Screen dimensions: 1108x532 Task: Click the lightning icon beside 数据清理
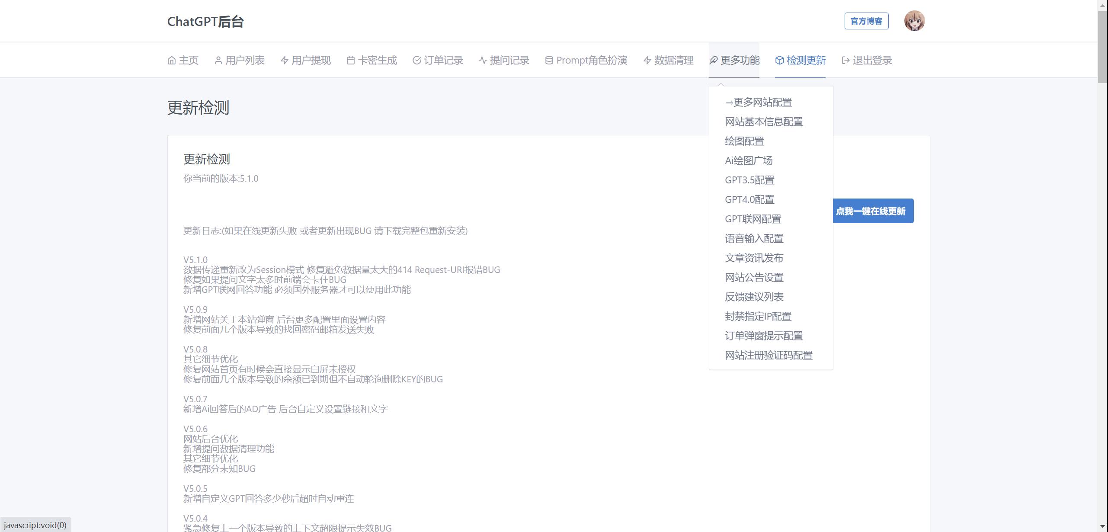point(647,61)
